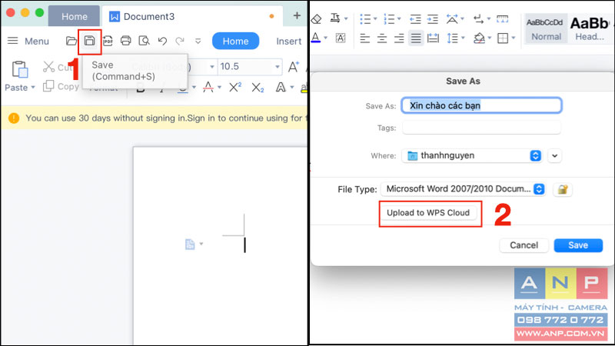Click the Increase Indent icon
Viewport: 615px width, 346px height.
[x=433, y=18]
